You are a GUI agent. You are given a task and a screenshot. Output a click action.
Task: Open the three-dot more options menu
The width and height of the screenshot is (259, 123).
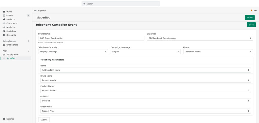tap(255, 10)
